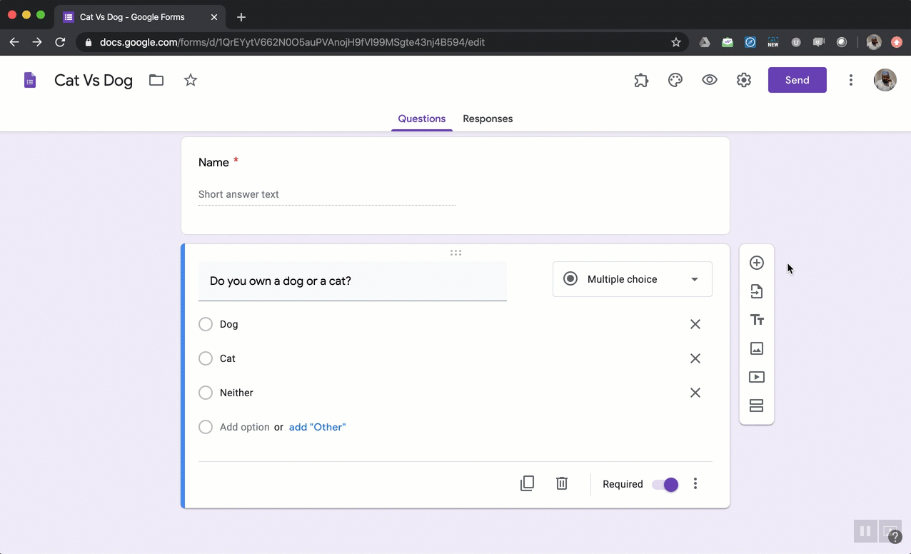Delete the question with the trash icon
911x554 pixels.
point(562,483)
